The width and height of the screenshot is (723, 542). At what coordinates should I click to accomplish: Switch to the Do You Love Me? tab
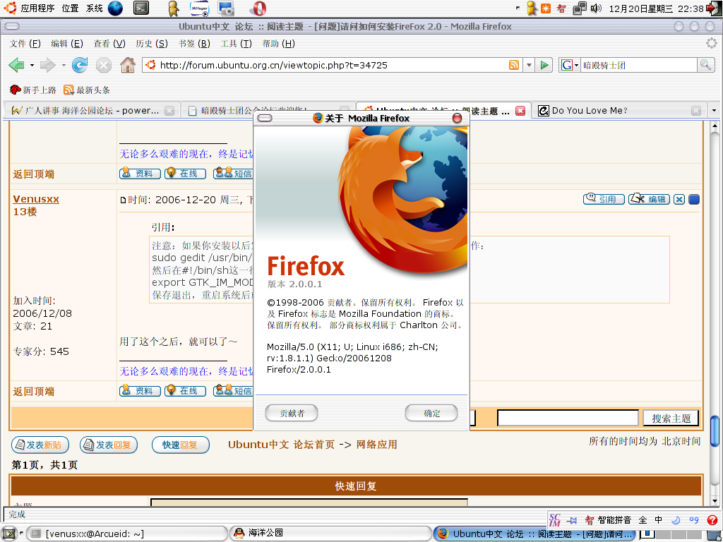[x=619, y=111]
